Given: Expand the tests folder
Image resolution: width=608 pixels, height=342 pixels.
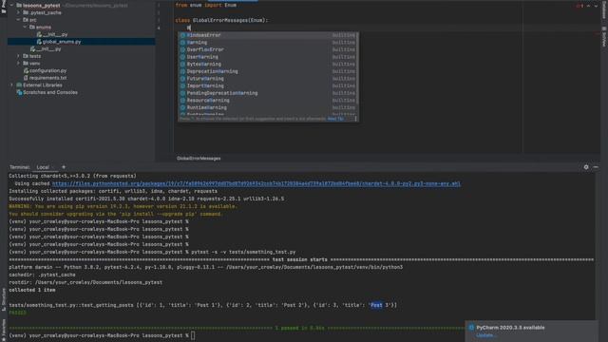Looking at the screenshot, I should pyautogui.click(x=18, y=56).
